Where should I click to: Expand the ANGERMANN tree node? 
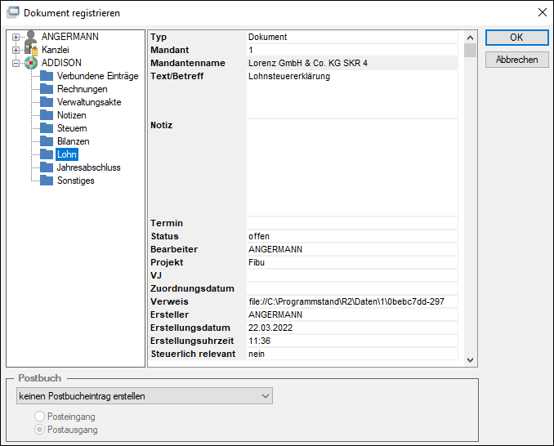[x=16, y=37]
